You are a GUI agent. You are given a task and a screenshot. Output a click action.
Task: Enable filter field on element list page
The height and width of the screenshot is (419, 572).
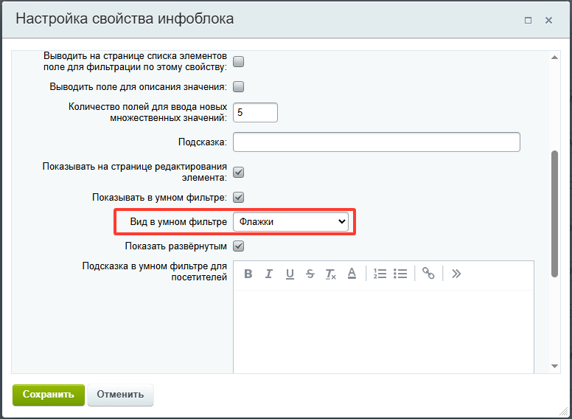(239, 62)
